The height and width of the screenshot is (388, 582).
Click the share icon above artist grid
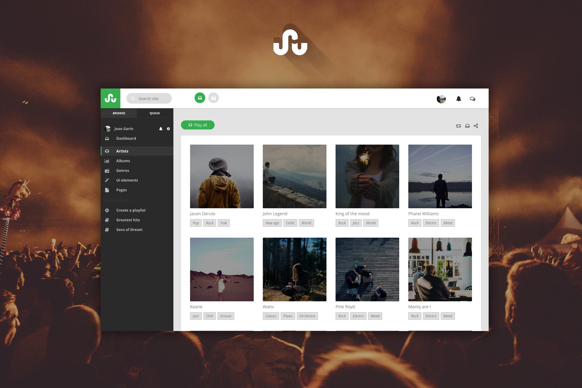coord(476,126)
